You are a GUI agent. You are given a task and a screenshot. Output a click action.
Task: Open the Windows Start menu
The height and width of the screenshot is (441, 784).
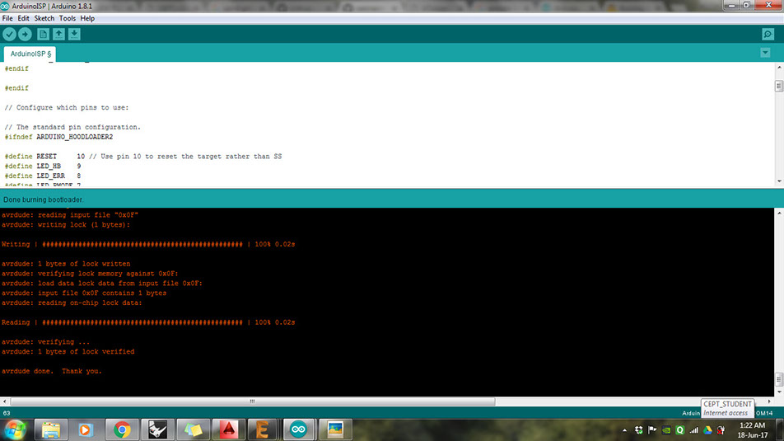pos(15,429)
